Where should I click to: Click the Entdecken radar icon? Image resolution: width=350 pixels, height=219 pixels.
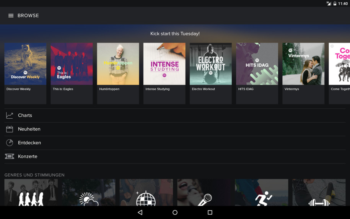click(x=10, y=142)
